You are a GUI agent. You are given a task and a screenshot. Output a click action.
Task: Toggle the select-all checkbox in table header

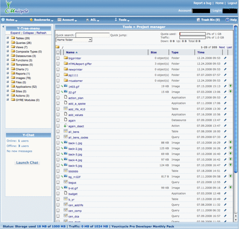click(58, 52)
